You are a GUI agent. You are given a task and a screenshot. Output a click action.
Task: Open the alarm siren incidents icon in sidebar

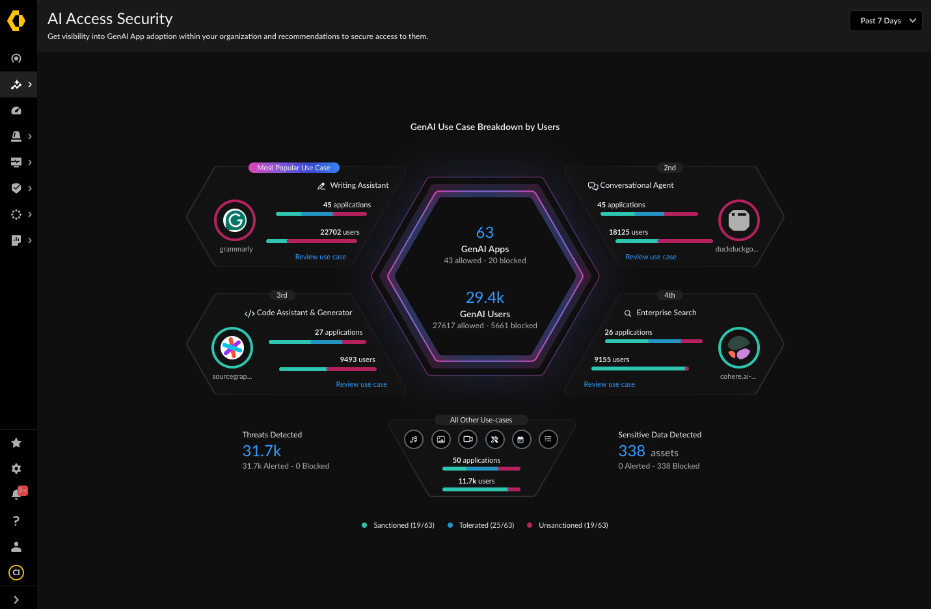click(x=16, y=136)
